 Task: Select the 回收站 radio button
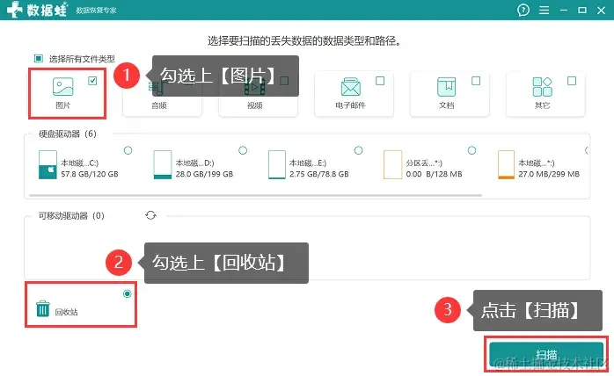click(x=128, y=293)
